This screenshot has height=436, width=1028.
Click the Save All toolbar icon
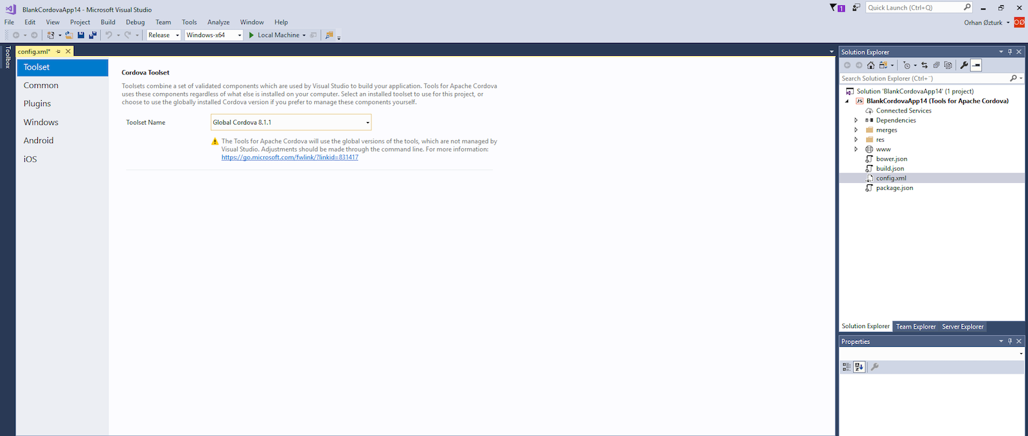point(93,35)
